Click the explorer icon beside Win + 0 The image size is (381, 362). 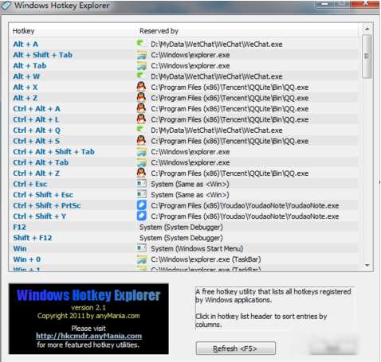point(141,259)
